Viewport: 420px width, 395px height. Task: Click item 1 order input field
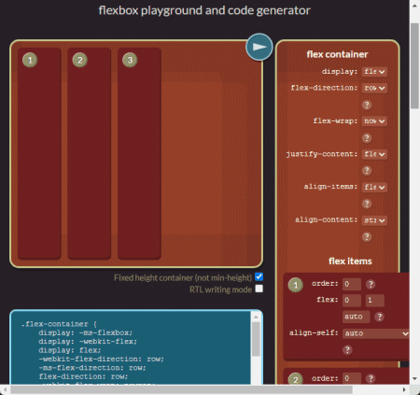coord(352,284)
